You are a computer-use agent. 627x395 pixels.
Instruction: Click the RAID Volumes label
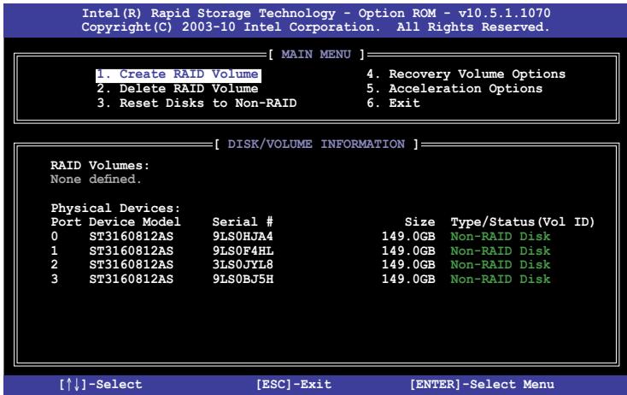[x=100, y=166]
